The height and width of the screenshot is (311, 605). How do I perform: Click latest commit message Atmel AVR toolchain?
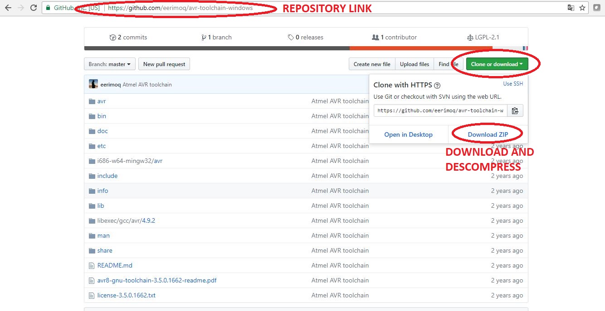coord(147,85)
